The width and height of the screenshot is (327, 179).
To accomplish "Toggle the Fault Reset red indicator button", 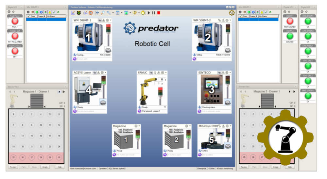I will [x=15, y=21].
